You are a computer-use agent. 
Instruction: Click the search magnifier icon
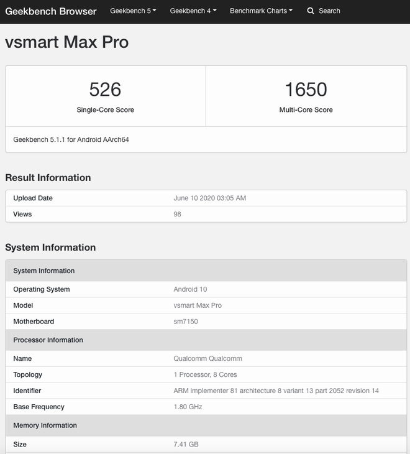pos(311,11)
